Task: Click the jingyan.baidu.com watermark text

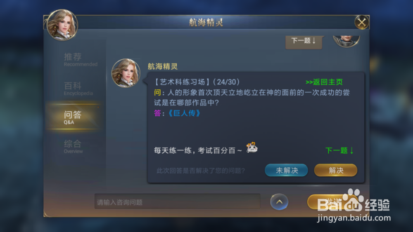Action: tap(354, 218)
